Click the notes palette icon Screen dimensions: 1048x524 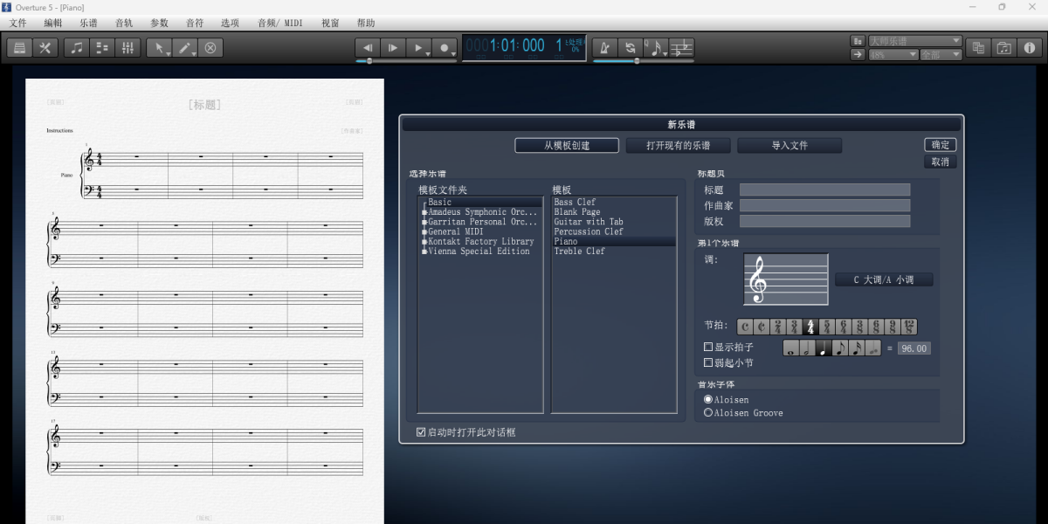[76, 48]
